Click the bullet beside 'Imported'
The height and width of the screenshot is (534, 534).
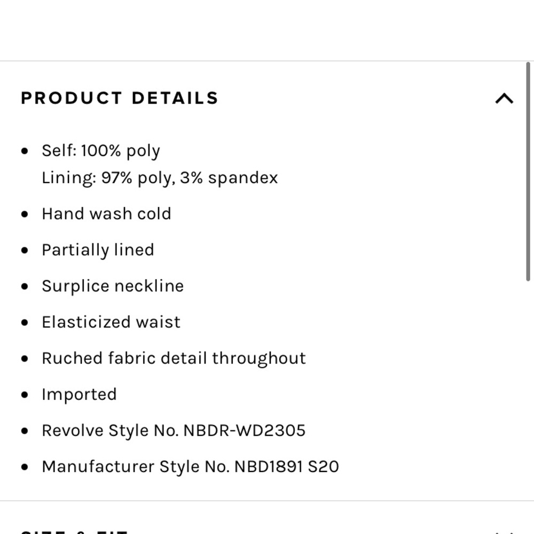click(x=25, y=395)
